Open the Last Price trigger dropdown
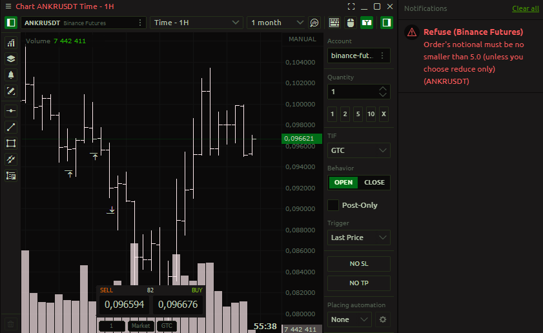543x333 pixels. (358, 237)
